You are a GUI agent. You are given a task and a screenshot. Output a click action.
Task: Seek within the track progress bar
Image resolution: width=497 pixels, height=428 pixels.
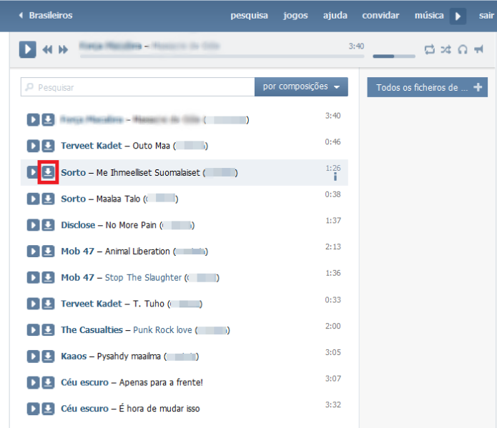pyautogui.click(x=222, y=56)
